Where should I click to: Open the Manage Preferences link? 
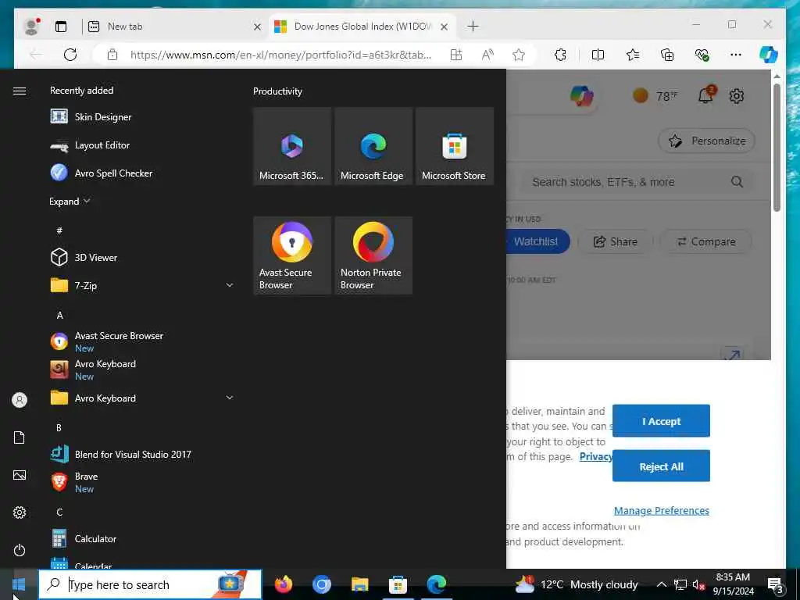(661, 510)
